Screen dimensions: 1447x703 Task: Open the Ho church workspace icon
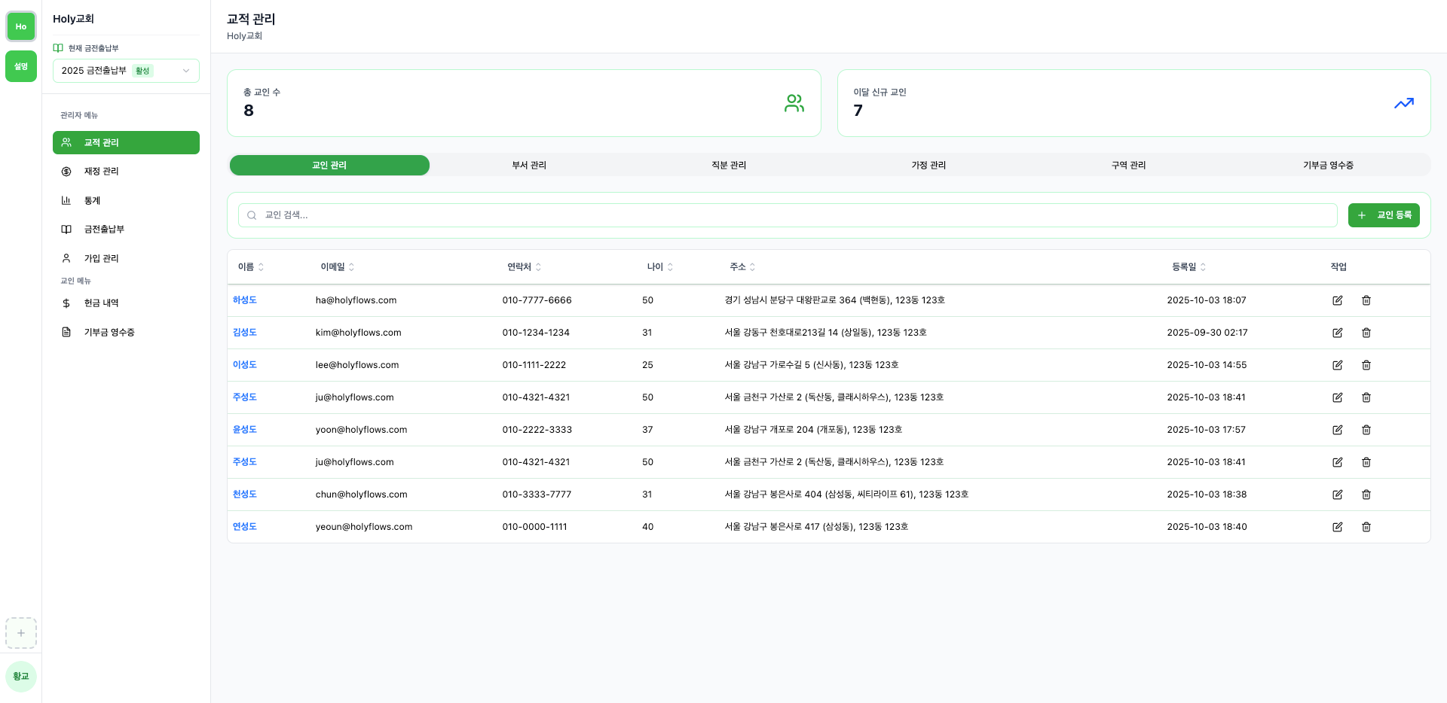pos(21,26)
